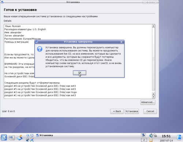Viewport: 183px width, 142px height.
Task: Click the 'Логин: alexander' line
Action: [14, 36]
